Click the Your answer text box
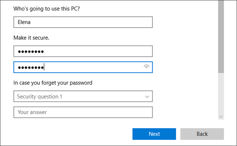Viewport: 237px width, 146px height. (83, 112)
